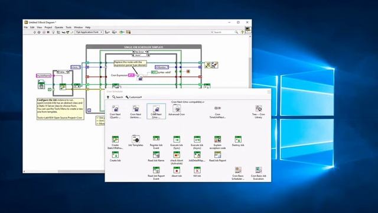Select the Advanced Cron palette item
Screen dimensions: 378x213
click(x=177, y=111)
